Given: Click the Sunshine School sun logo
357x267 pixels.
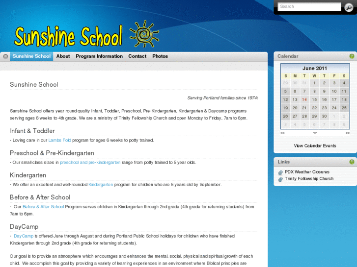Looking at the screenshot, I should [144, 34].
